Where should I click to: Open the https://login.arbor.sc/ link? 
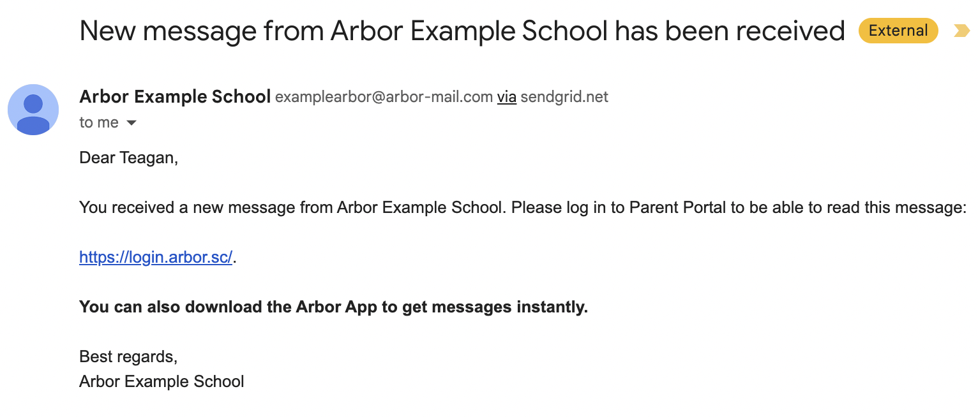[x=156, y=258]
